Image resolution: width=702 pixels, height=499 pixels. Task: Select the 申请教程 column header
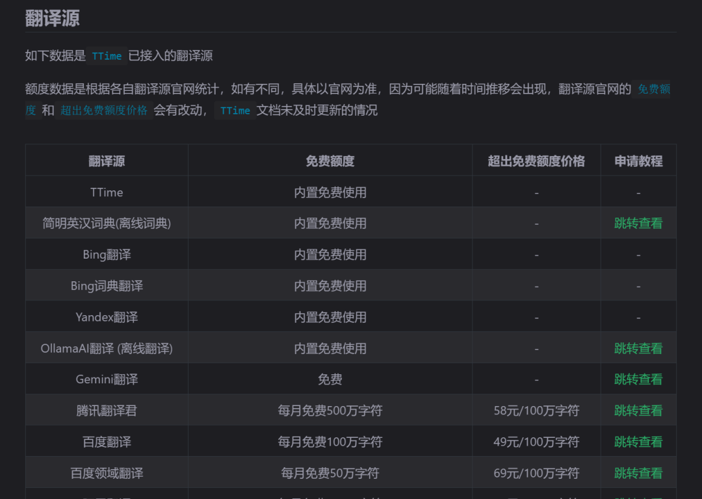pos(638,160)
